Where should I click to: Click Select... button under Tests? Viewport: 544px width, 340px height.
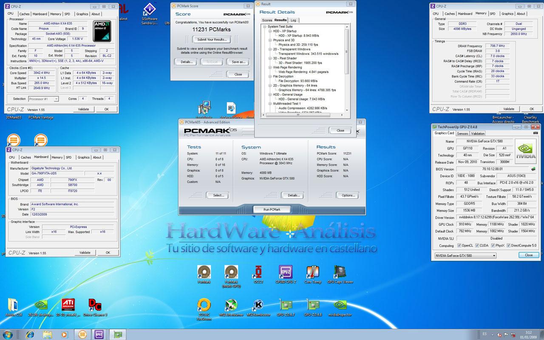point(218,195)
